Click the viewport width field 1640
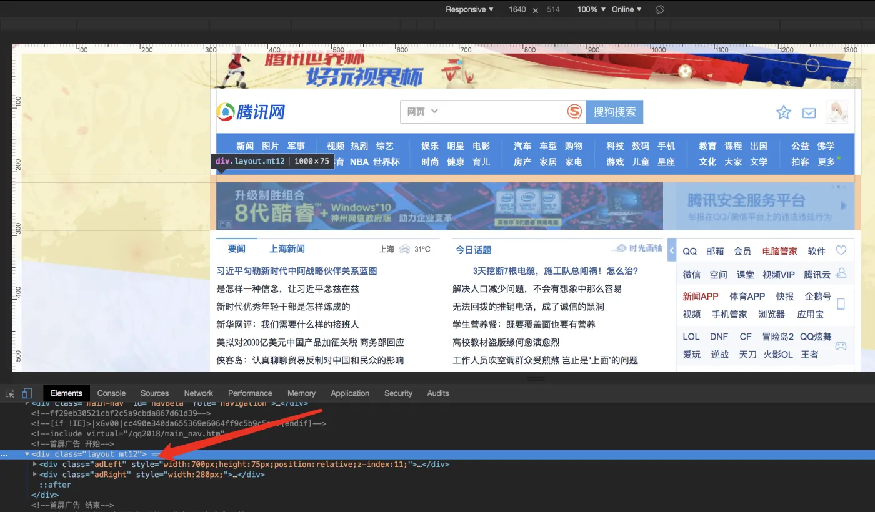Viewport: 875px width, 512px height. pos(517,9)
